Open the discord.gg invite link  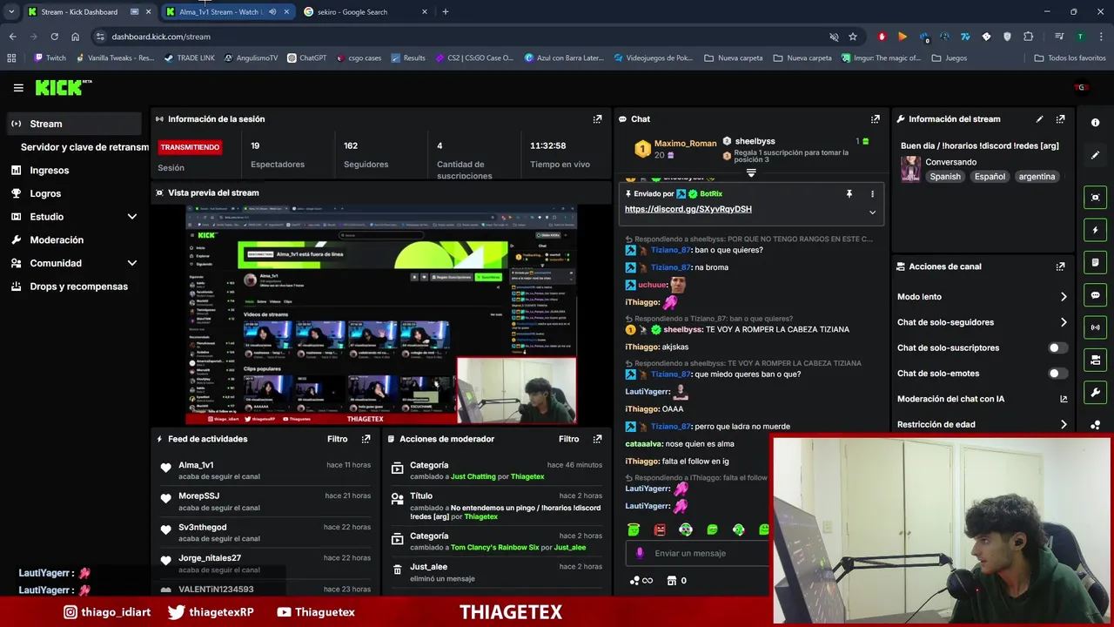(x=688, y=209)
